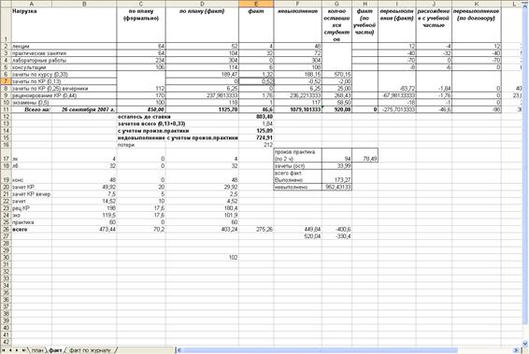Click the "78,49" cell

pos(365,155)
